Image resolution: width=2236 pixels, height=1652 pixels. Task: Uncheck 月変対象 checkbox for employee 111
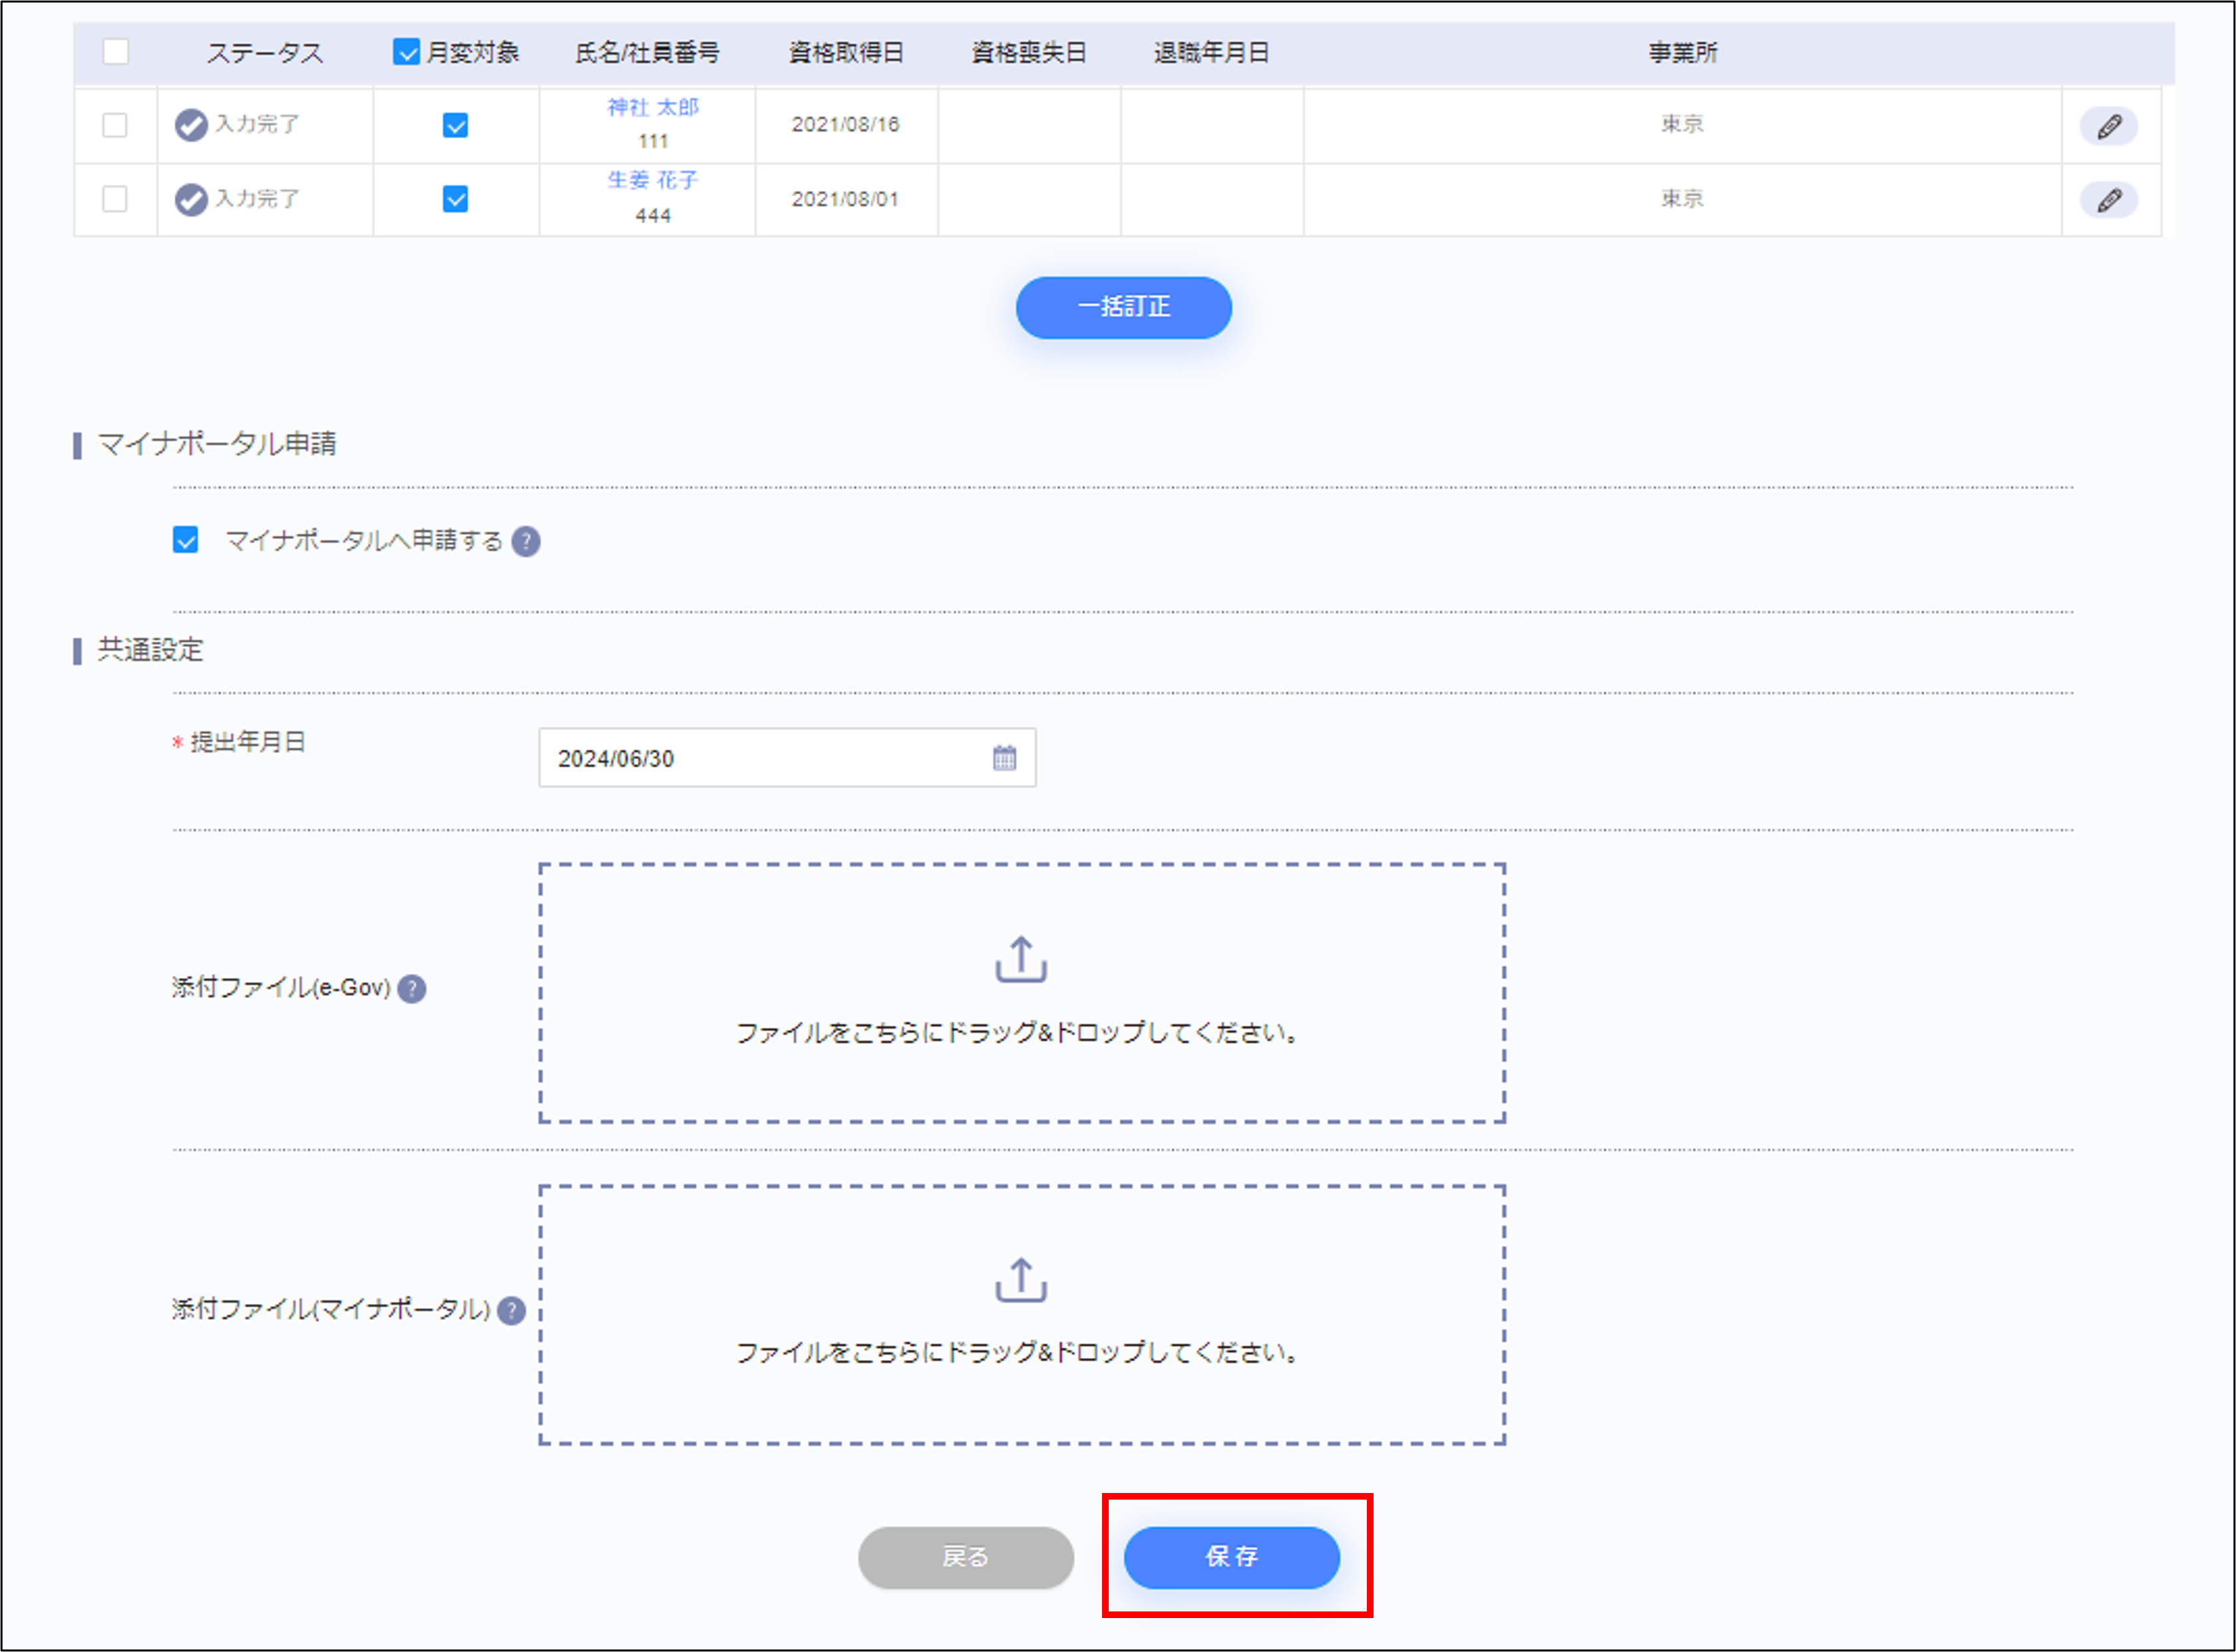(455, 125)
